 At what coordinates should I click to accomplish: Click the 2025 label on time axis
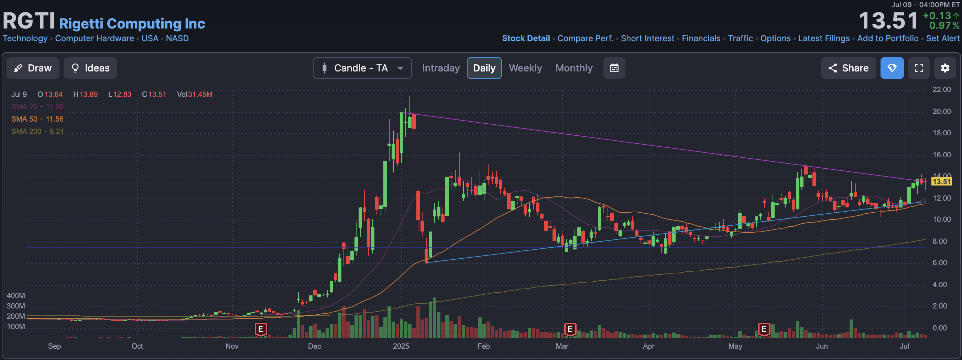[x=401, y=346]
